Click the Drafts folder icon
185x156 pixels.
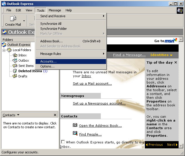click(x=15, y=76)
